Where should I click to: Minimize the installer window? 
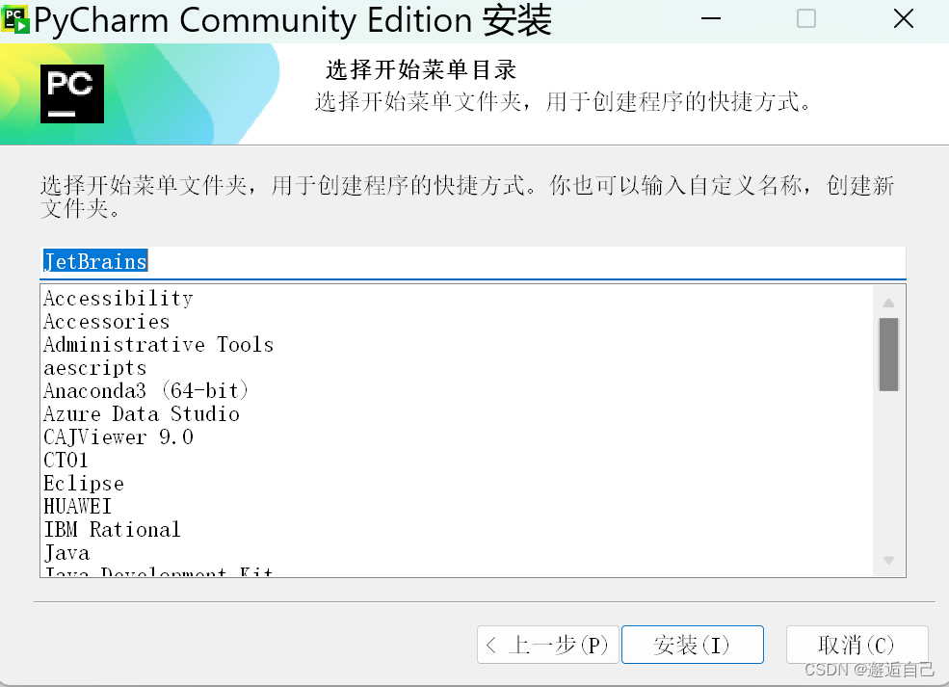coord(710,18)
